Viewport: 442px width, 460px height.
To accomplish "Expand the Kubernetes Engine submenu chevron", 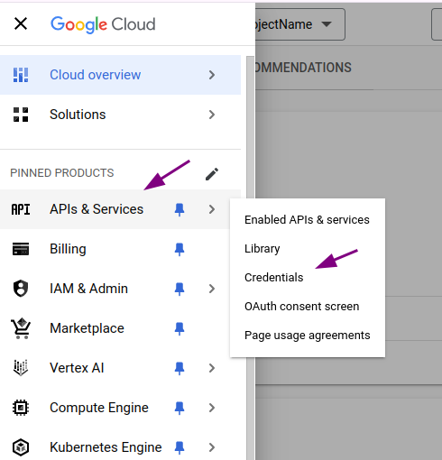I will [212, 447].
